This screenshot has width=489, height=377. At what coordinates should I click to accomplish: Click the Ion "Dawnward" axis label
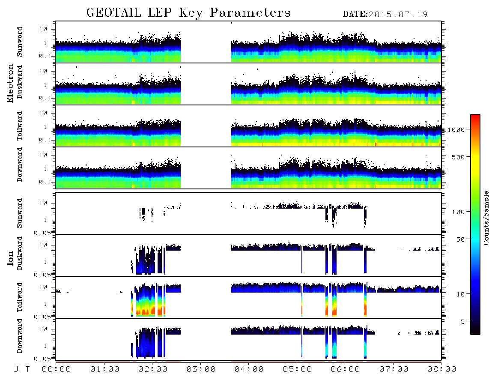[20, 336]
